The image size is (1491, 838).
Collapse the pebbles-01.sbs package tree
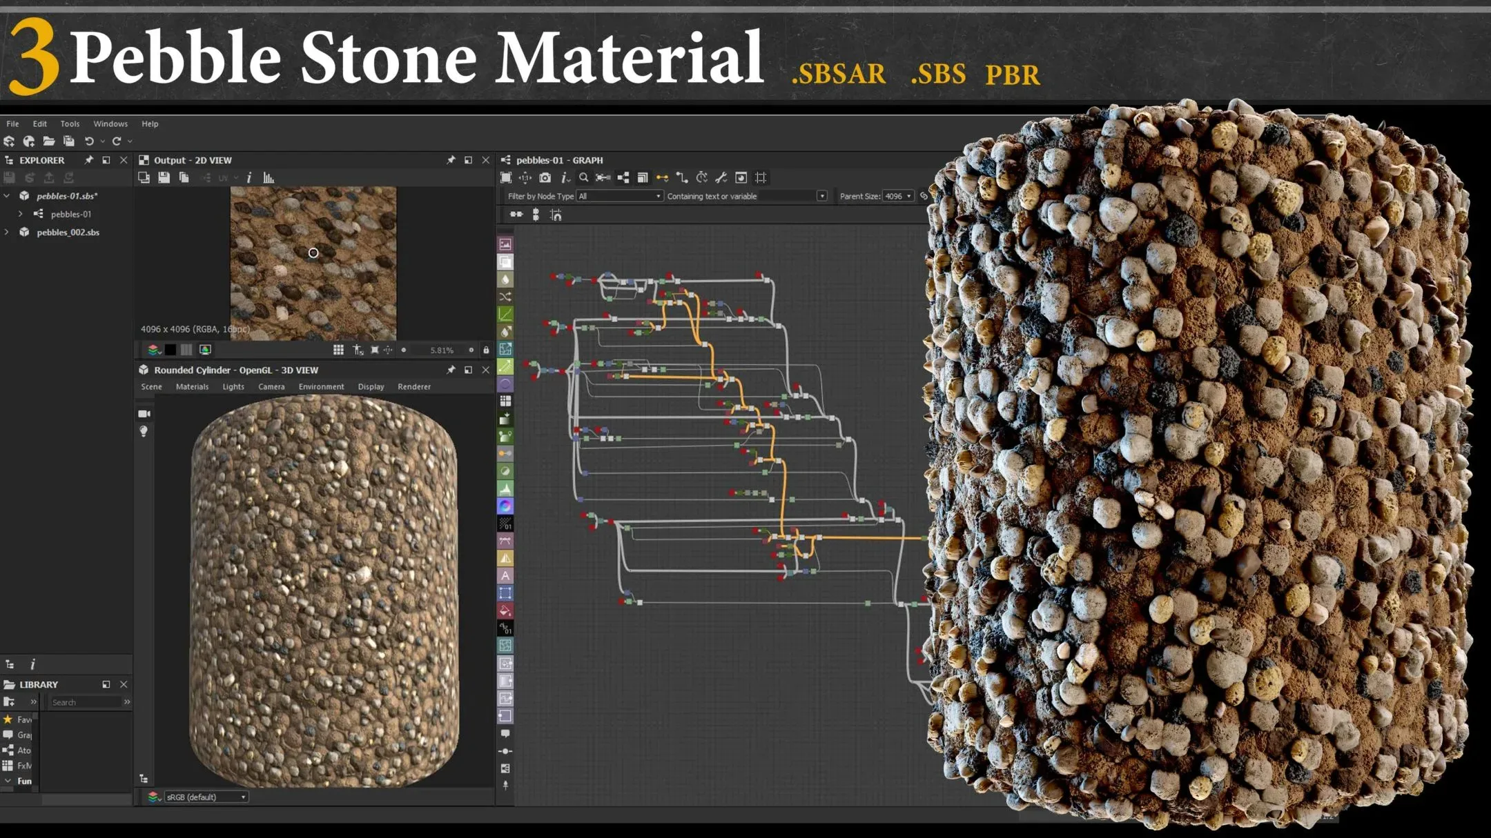pos(7,196)
